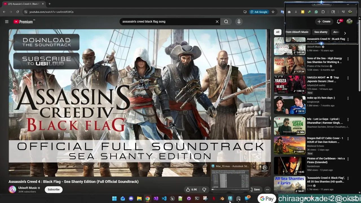This screenshot has width=361, height=203.
Task: Reload the page in Chrome
Action: click(17, 12)
